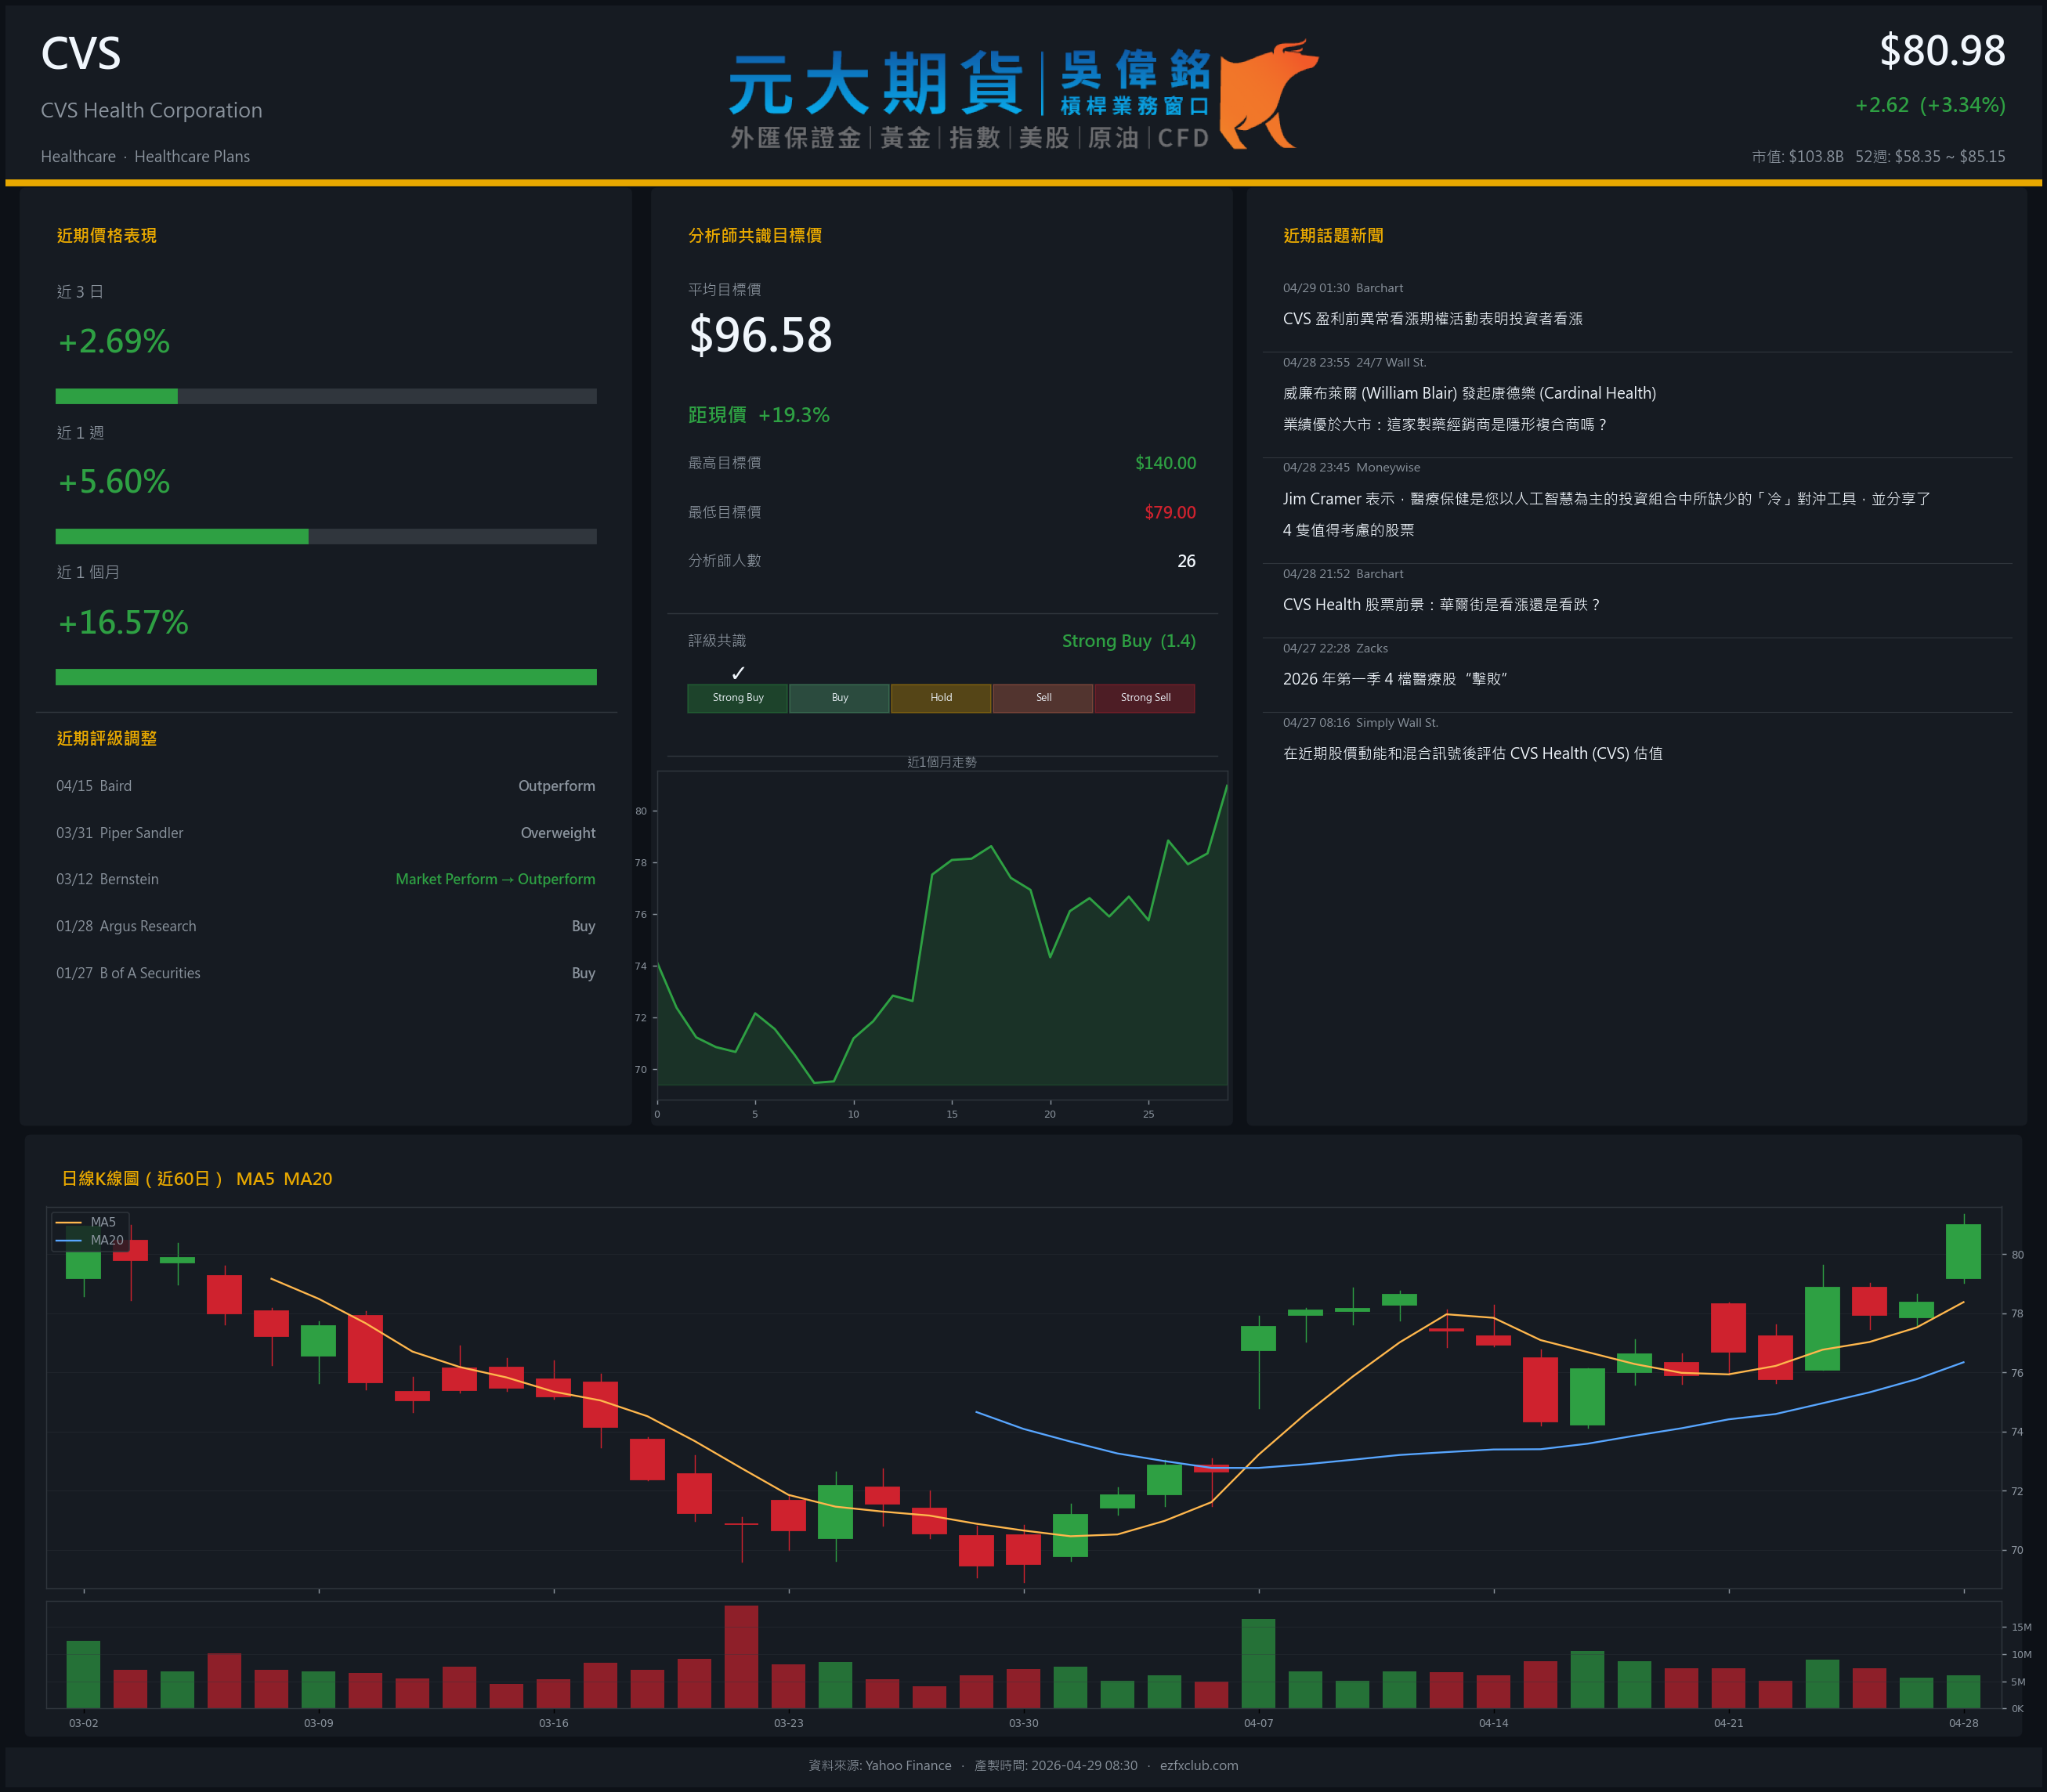Click the 3-day performance progress bar
This screenshot has height=1792, width=2047.
tap(325, 396)
